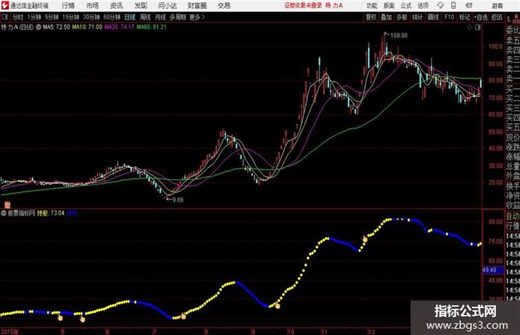Click the 返回 back button

[496, 17]
